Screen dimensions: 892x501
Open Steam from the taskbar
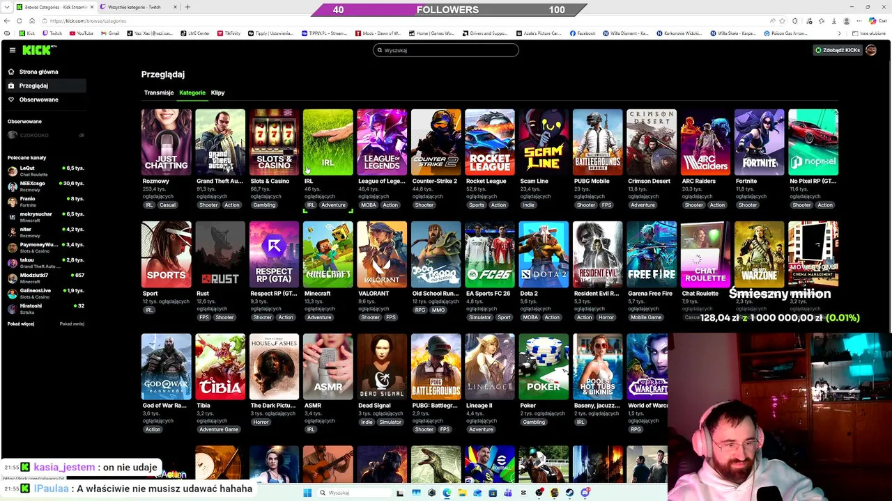(x=569, y=493)
